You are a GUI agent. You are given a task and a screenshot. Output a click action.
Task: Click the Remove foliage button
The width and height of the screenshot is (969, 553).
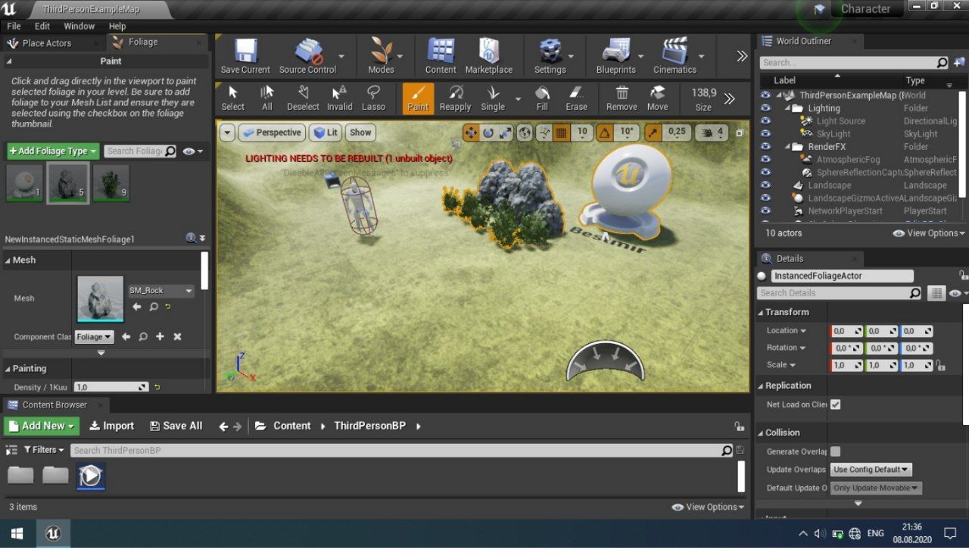[622, 98]
